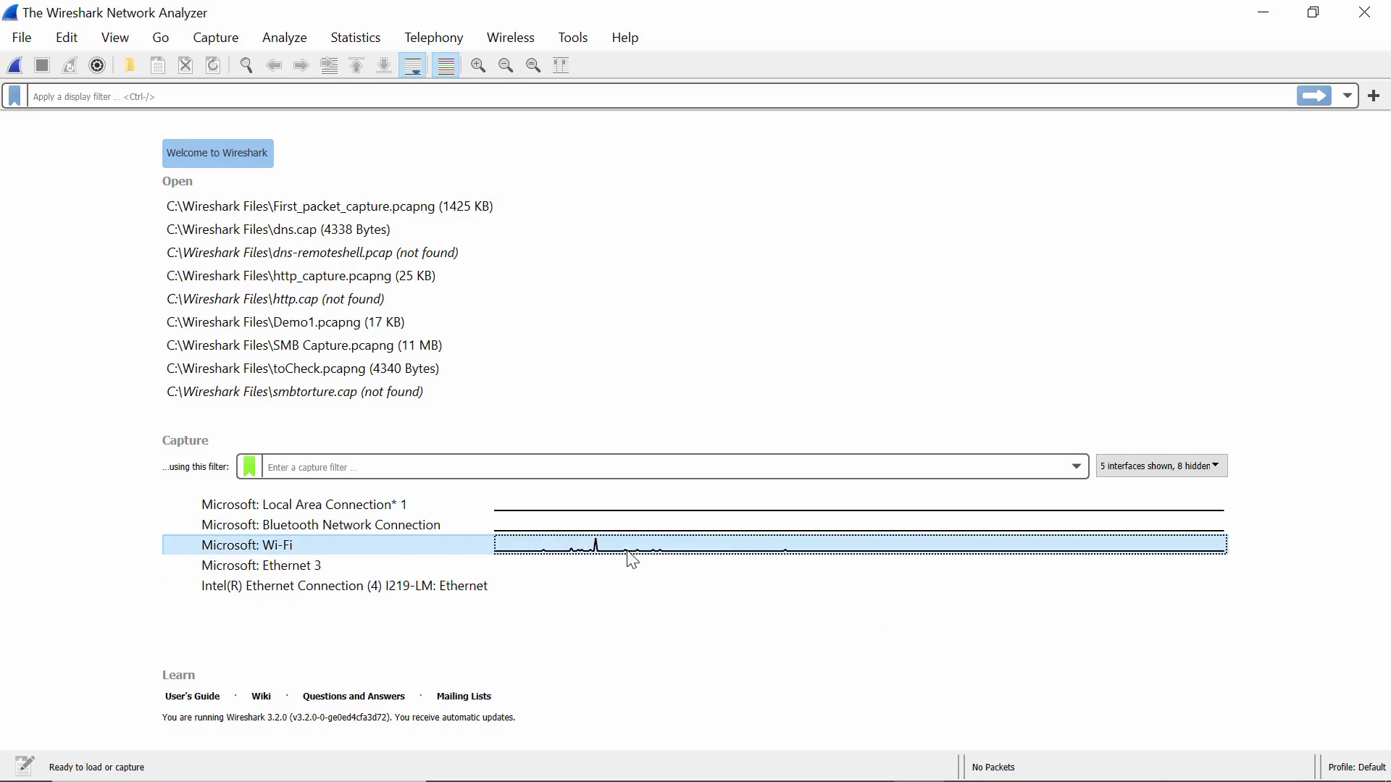Open the Mailing Lists link
This screenshot has width=1391, height=782.
[x=464, y=697]
